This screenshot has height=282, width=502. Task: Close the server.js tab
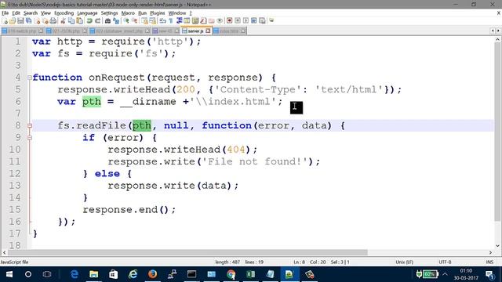(x=208, y=31)
